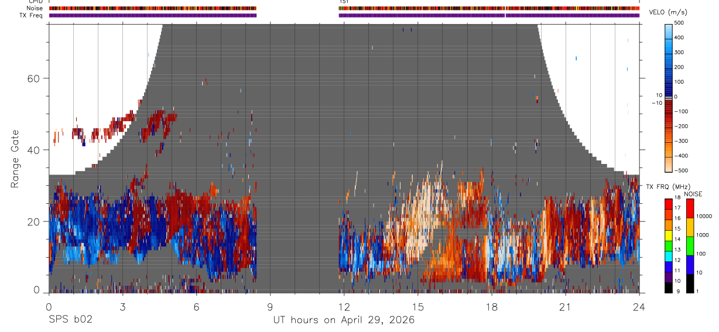Pick the red 17-18 MHz frequency swatch
This screenshot has width=719, height=332.
click(x=669, y=204)
